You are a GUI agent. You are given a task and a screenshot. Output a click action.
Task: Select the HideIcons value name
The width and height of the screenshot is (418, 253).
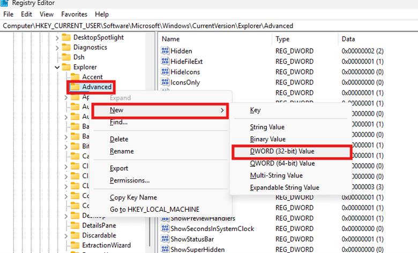coord(185,72)
